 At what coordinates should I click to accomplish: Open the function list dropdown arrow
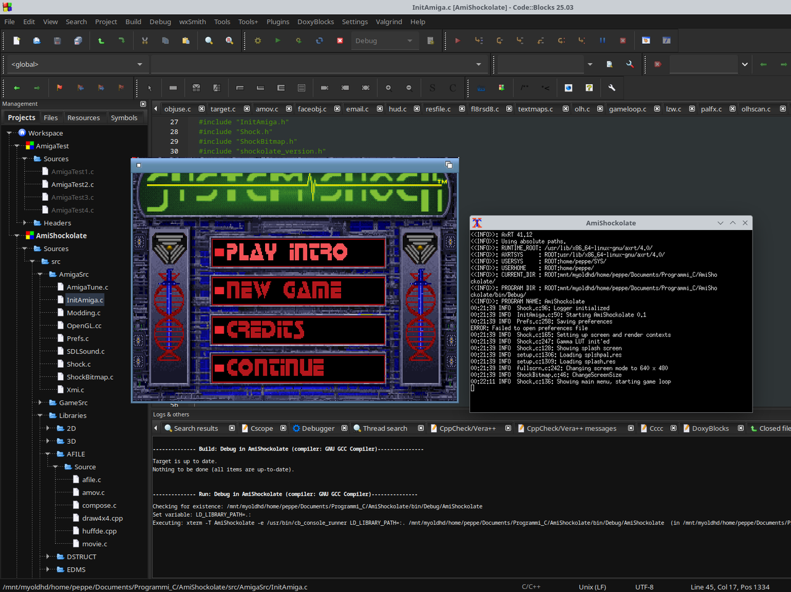[x=478, y=64]
